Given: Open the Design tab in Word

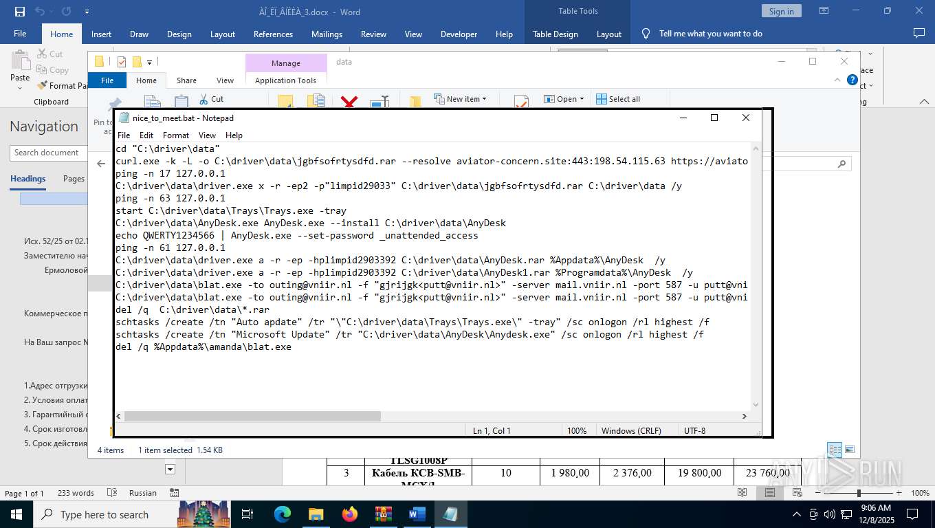Looking at the screenshot, I should 179,34.
